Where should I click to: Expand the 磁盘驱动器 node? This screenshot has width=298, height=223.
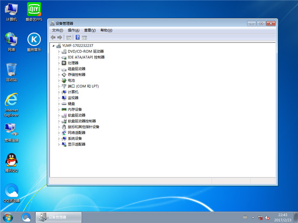[59, 69]
